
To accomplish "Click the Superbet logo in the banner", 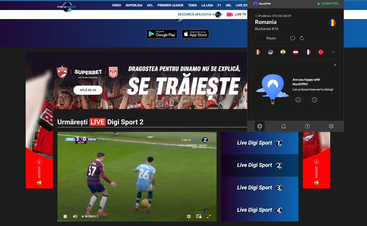I will point(88,72).
